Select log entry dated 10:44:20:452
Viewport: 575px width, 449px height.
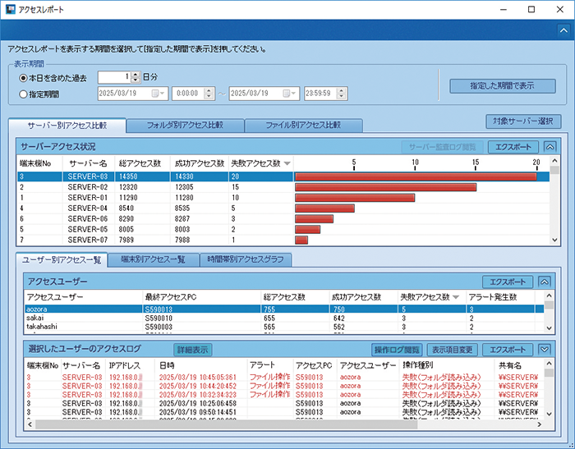click(x=284, y=386)
